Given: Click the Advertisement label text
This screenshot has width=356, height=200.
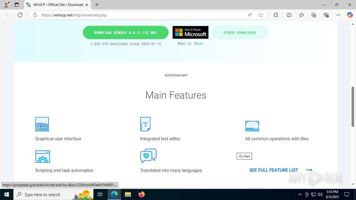Looking at the screenshot, I should pyautogui.click(x=176, y=75).
